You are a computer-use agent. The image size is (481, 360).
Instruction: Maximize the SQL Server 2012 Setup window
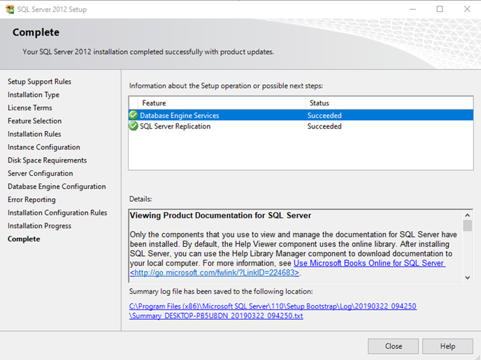pos(440,9)
